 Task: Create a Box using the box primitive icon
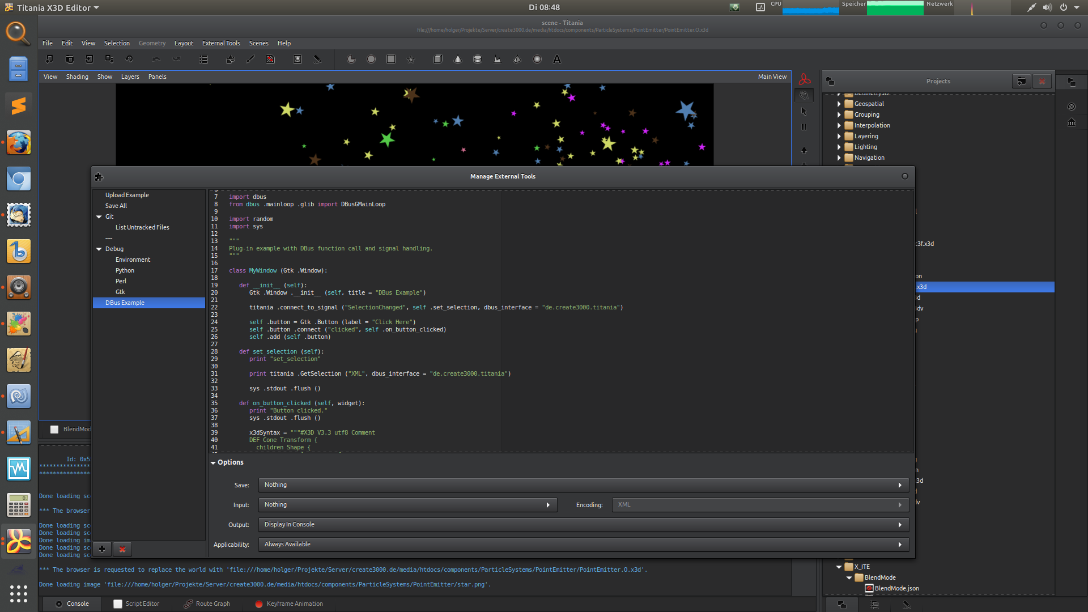point(437,59)
